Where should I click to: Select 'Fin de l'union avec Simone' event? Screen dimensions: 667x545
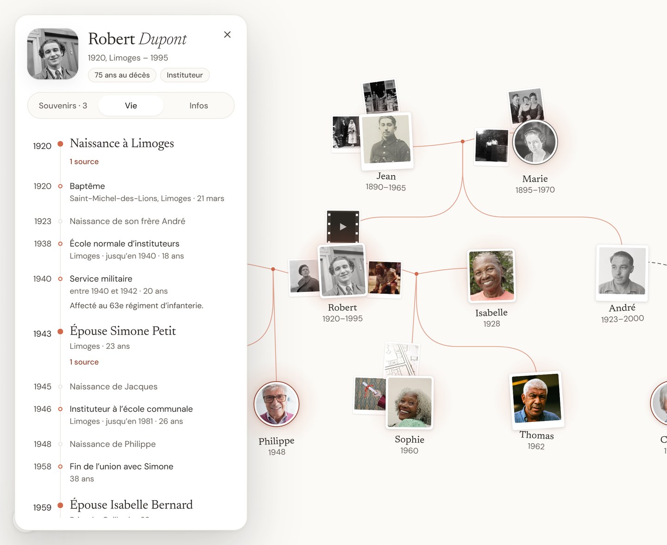coord(121,466)
